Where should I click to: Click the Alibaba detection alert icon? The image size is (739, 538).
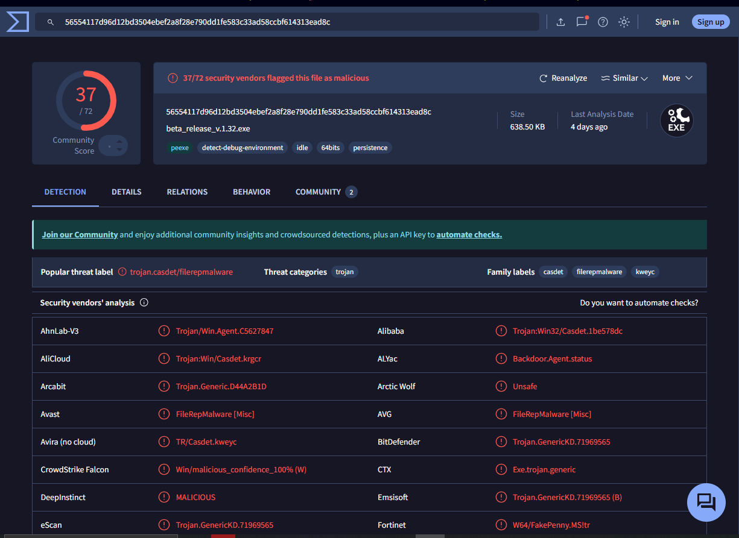(501, 331)
